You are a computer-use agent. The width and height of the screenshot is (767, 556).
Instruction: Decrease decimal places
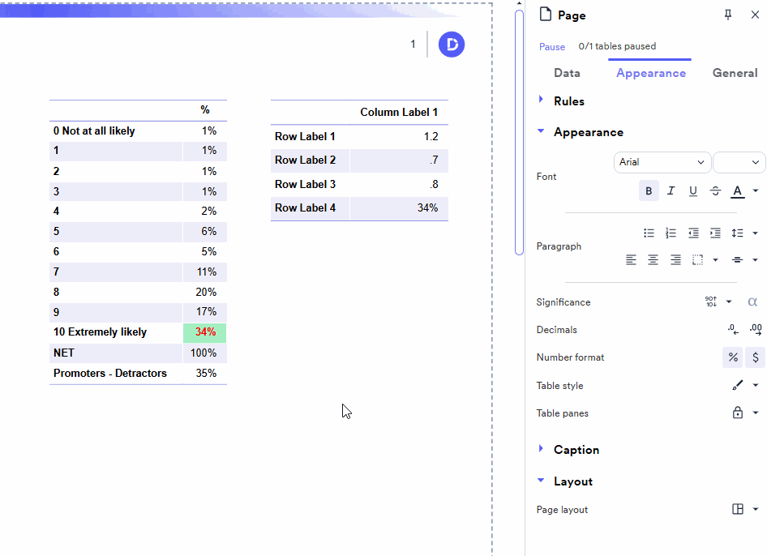pyautogui.click(x=733, y=330)
